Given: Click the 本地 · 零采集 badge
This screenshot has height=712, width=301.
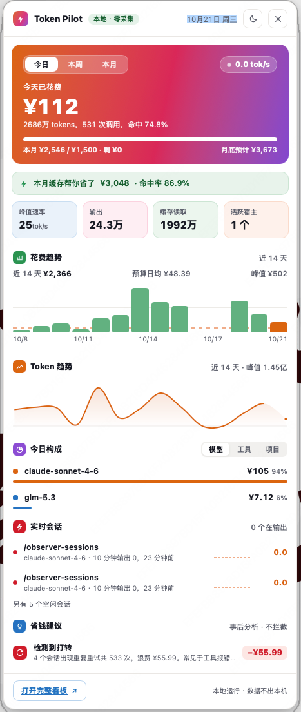Looking at the screenshot, I should [x=114, y=19].
